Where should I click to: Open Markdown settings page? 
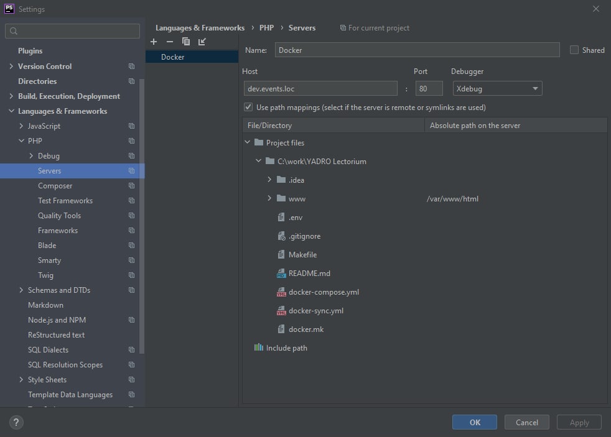click(x=45, y=305)
